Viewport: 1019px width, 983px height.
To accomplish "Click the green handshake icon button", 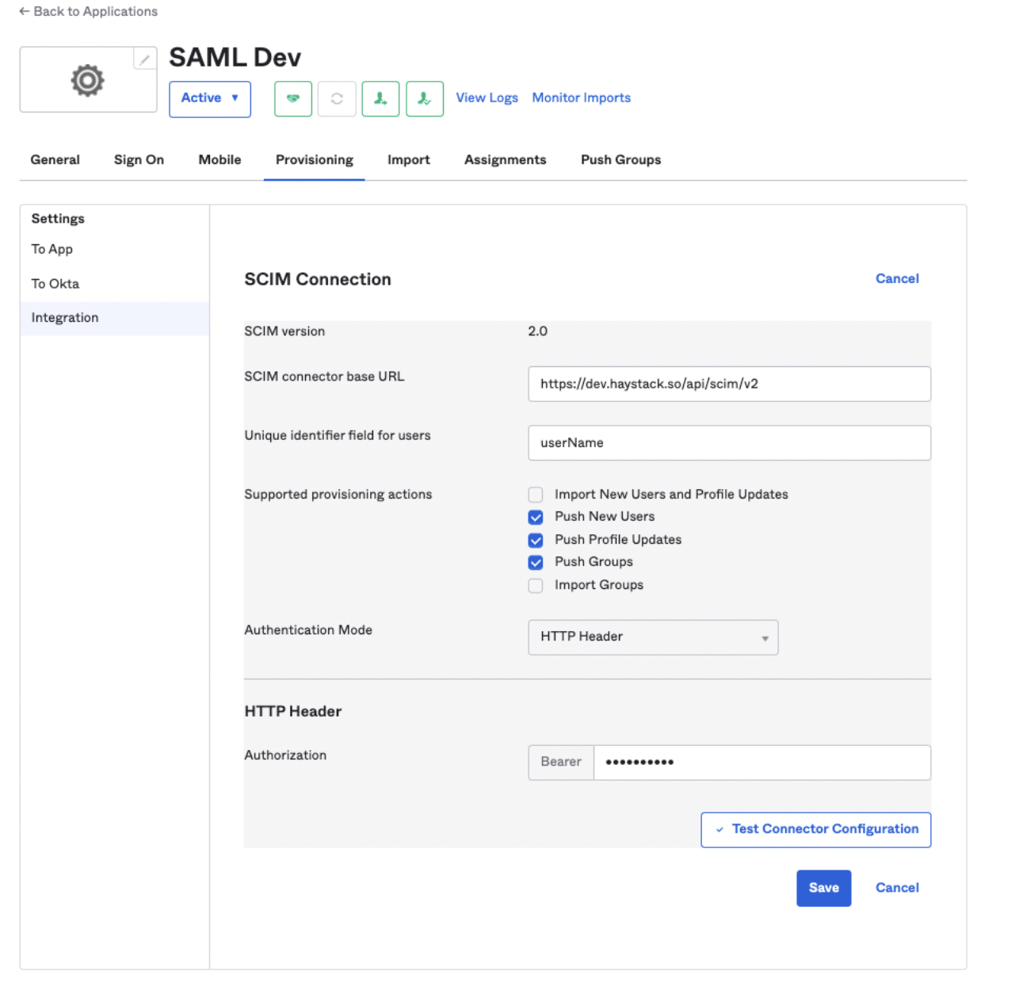I will [293, 99].
